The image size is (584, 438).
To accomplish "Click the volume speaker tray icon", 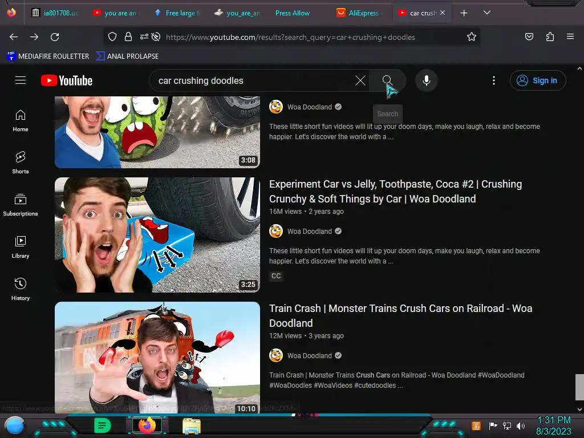I will (x=521, y=425).
